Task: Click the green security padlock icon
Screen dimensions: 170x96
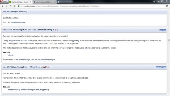Action: point(19,6)
